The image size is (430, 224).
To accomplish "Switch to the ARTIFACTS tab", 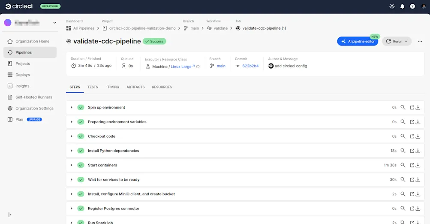I will (135, 87).
